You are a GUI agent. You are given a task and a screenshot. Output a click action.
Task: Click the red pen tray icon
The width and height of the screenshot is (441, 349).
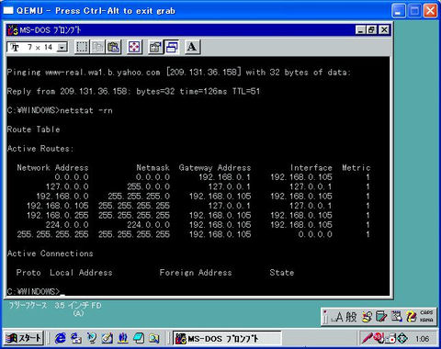coord(367,338)
